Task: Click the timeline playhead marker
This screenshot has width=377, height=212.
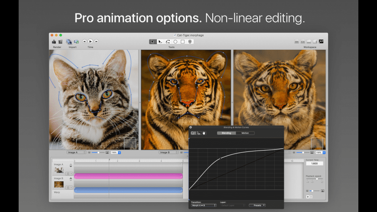Action: tap(109, 160)
